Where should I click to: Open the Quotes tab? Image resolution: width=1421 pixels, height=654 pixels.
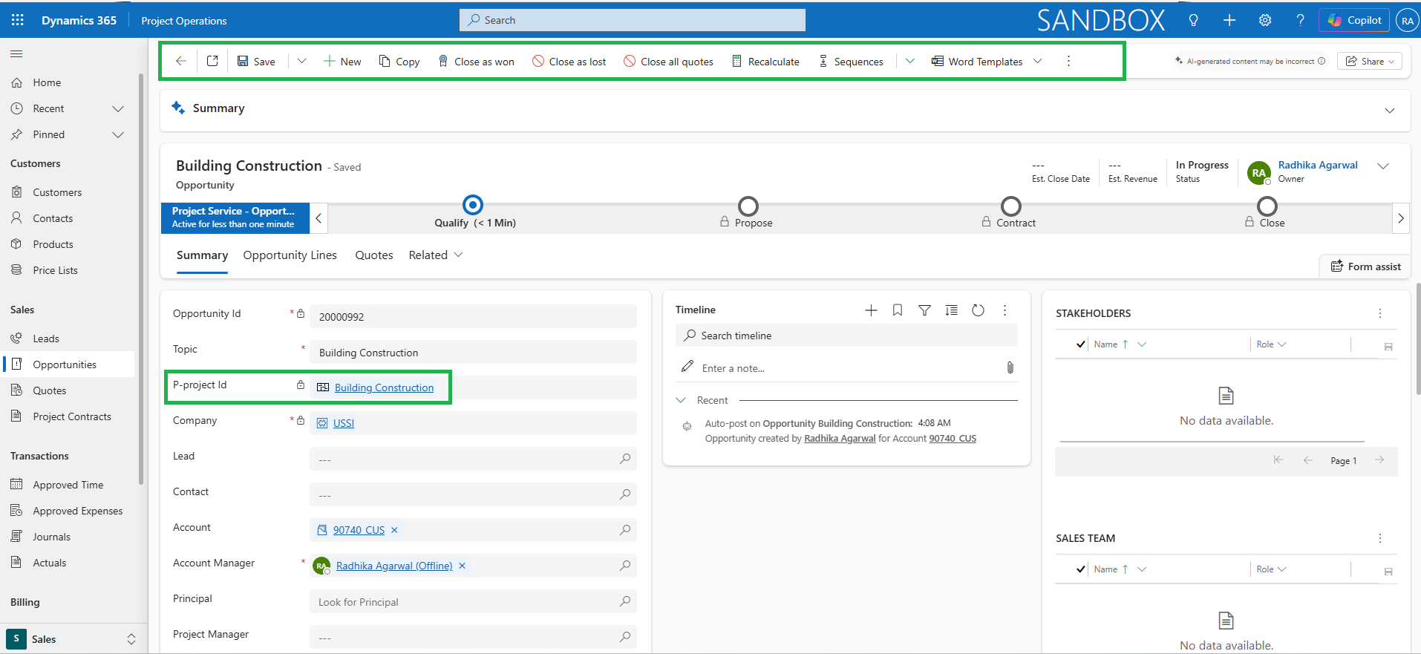click(373, 255)
